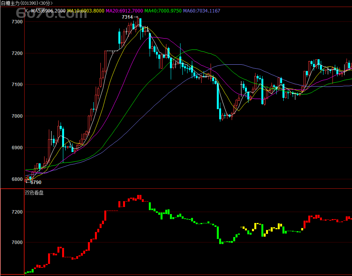Image resolution: width=352 pixels, height=276 pixels.
Task: Click the 7300 price axis label
Action: 17,22
